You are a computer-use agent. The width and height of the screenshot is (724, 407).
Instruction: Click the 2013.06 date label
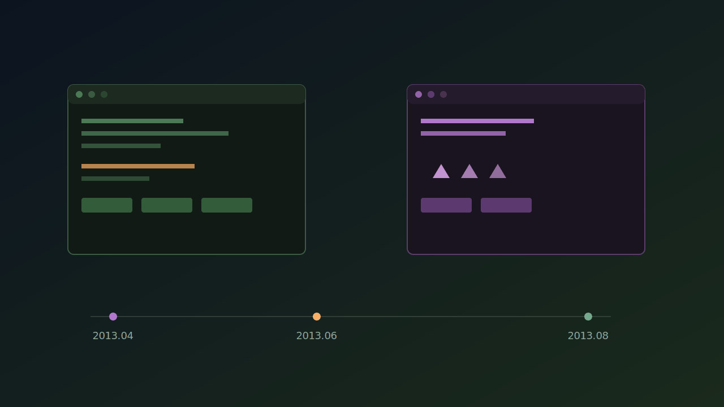pos(317,336)
